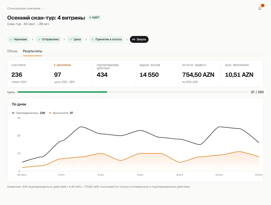Click the campaign title Осенний скан-тур: 4 витрины
Viewport: 271px width, 205px height.
point(46,18)
